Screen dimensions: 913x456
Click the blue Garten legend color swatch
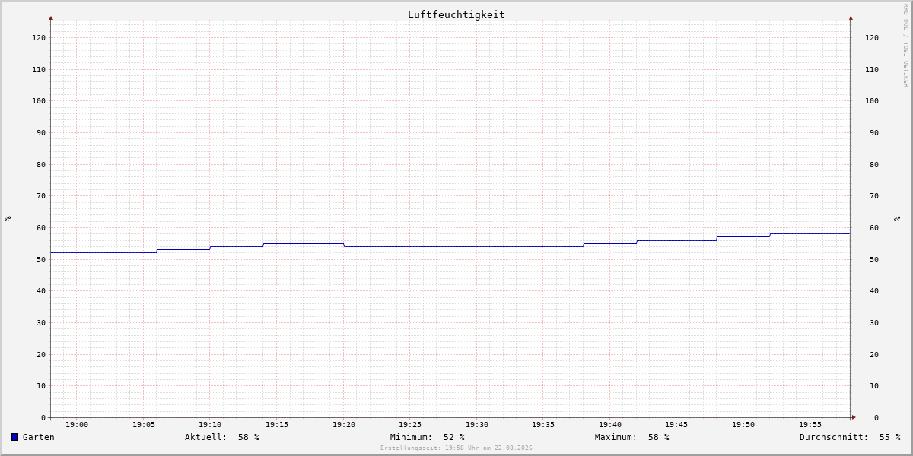tap(14, 437)
